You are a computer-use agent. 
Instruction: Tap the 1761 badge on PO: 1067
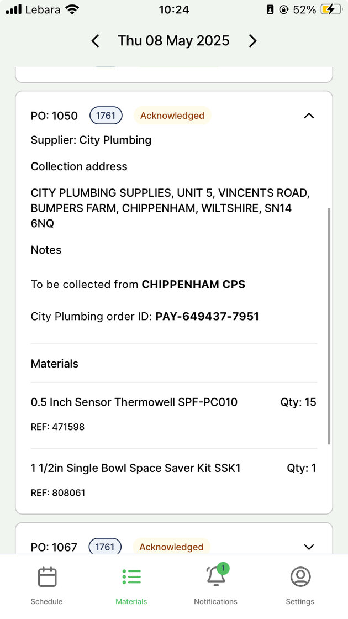[x=105, y=547]
